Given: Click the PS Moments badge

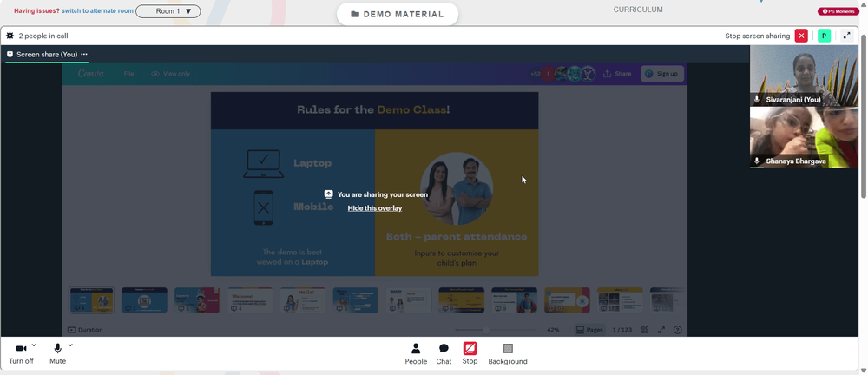Looking at the screenshot, I should pos(838,11).
